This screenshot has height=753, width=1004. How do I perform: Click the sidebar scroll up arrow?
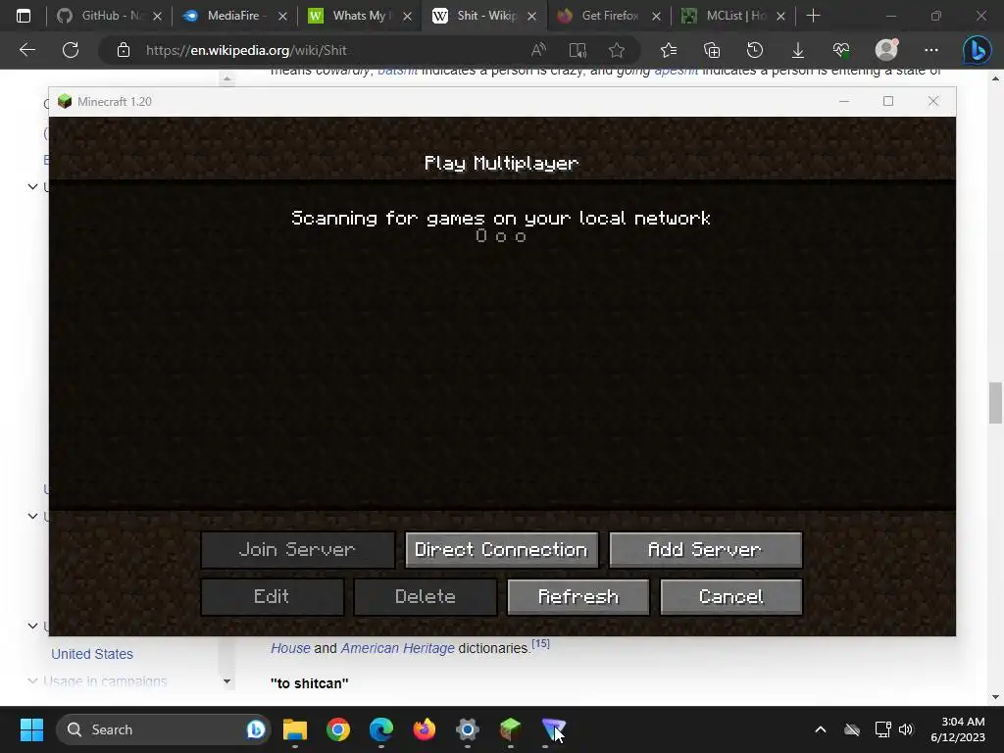tap(226, 78)
